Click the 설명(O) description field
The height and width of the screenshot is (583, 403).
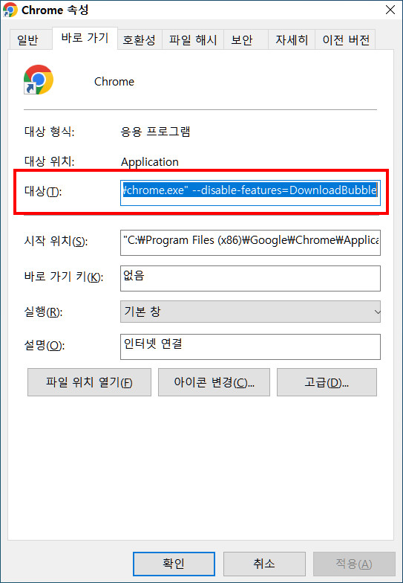pyautogui.click(x=250, y=347)
